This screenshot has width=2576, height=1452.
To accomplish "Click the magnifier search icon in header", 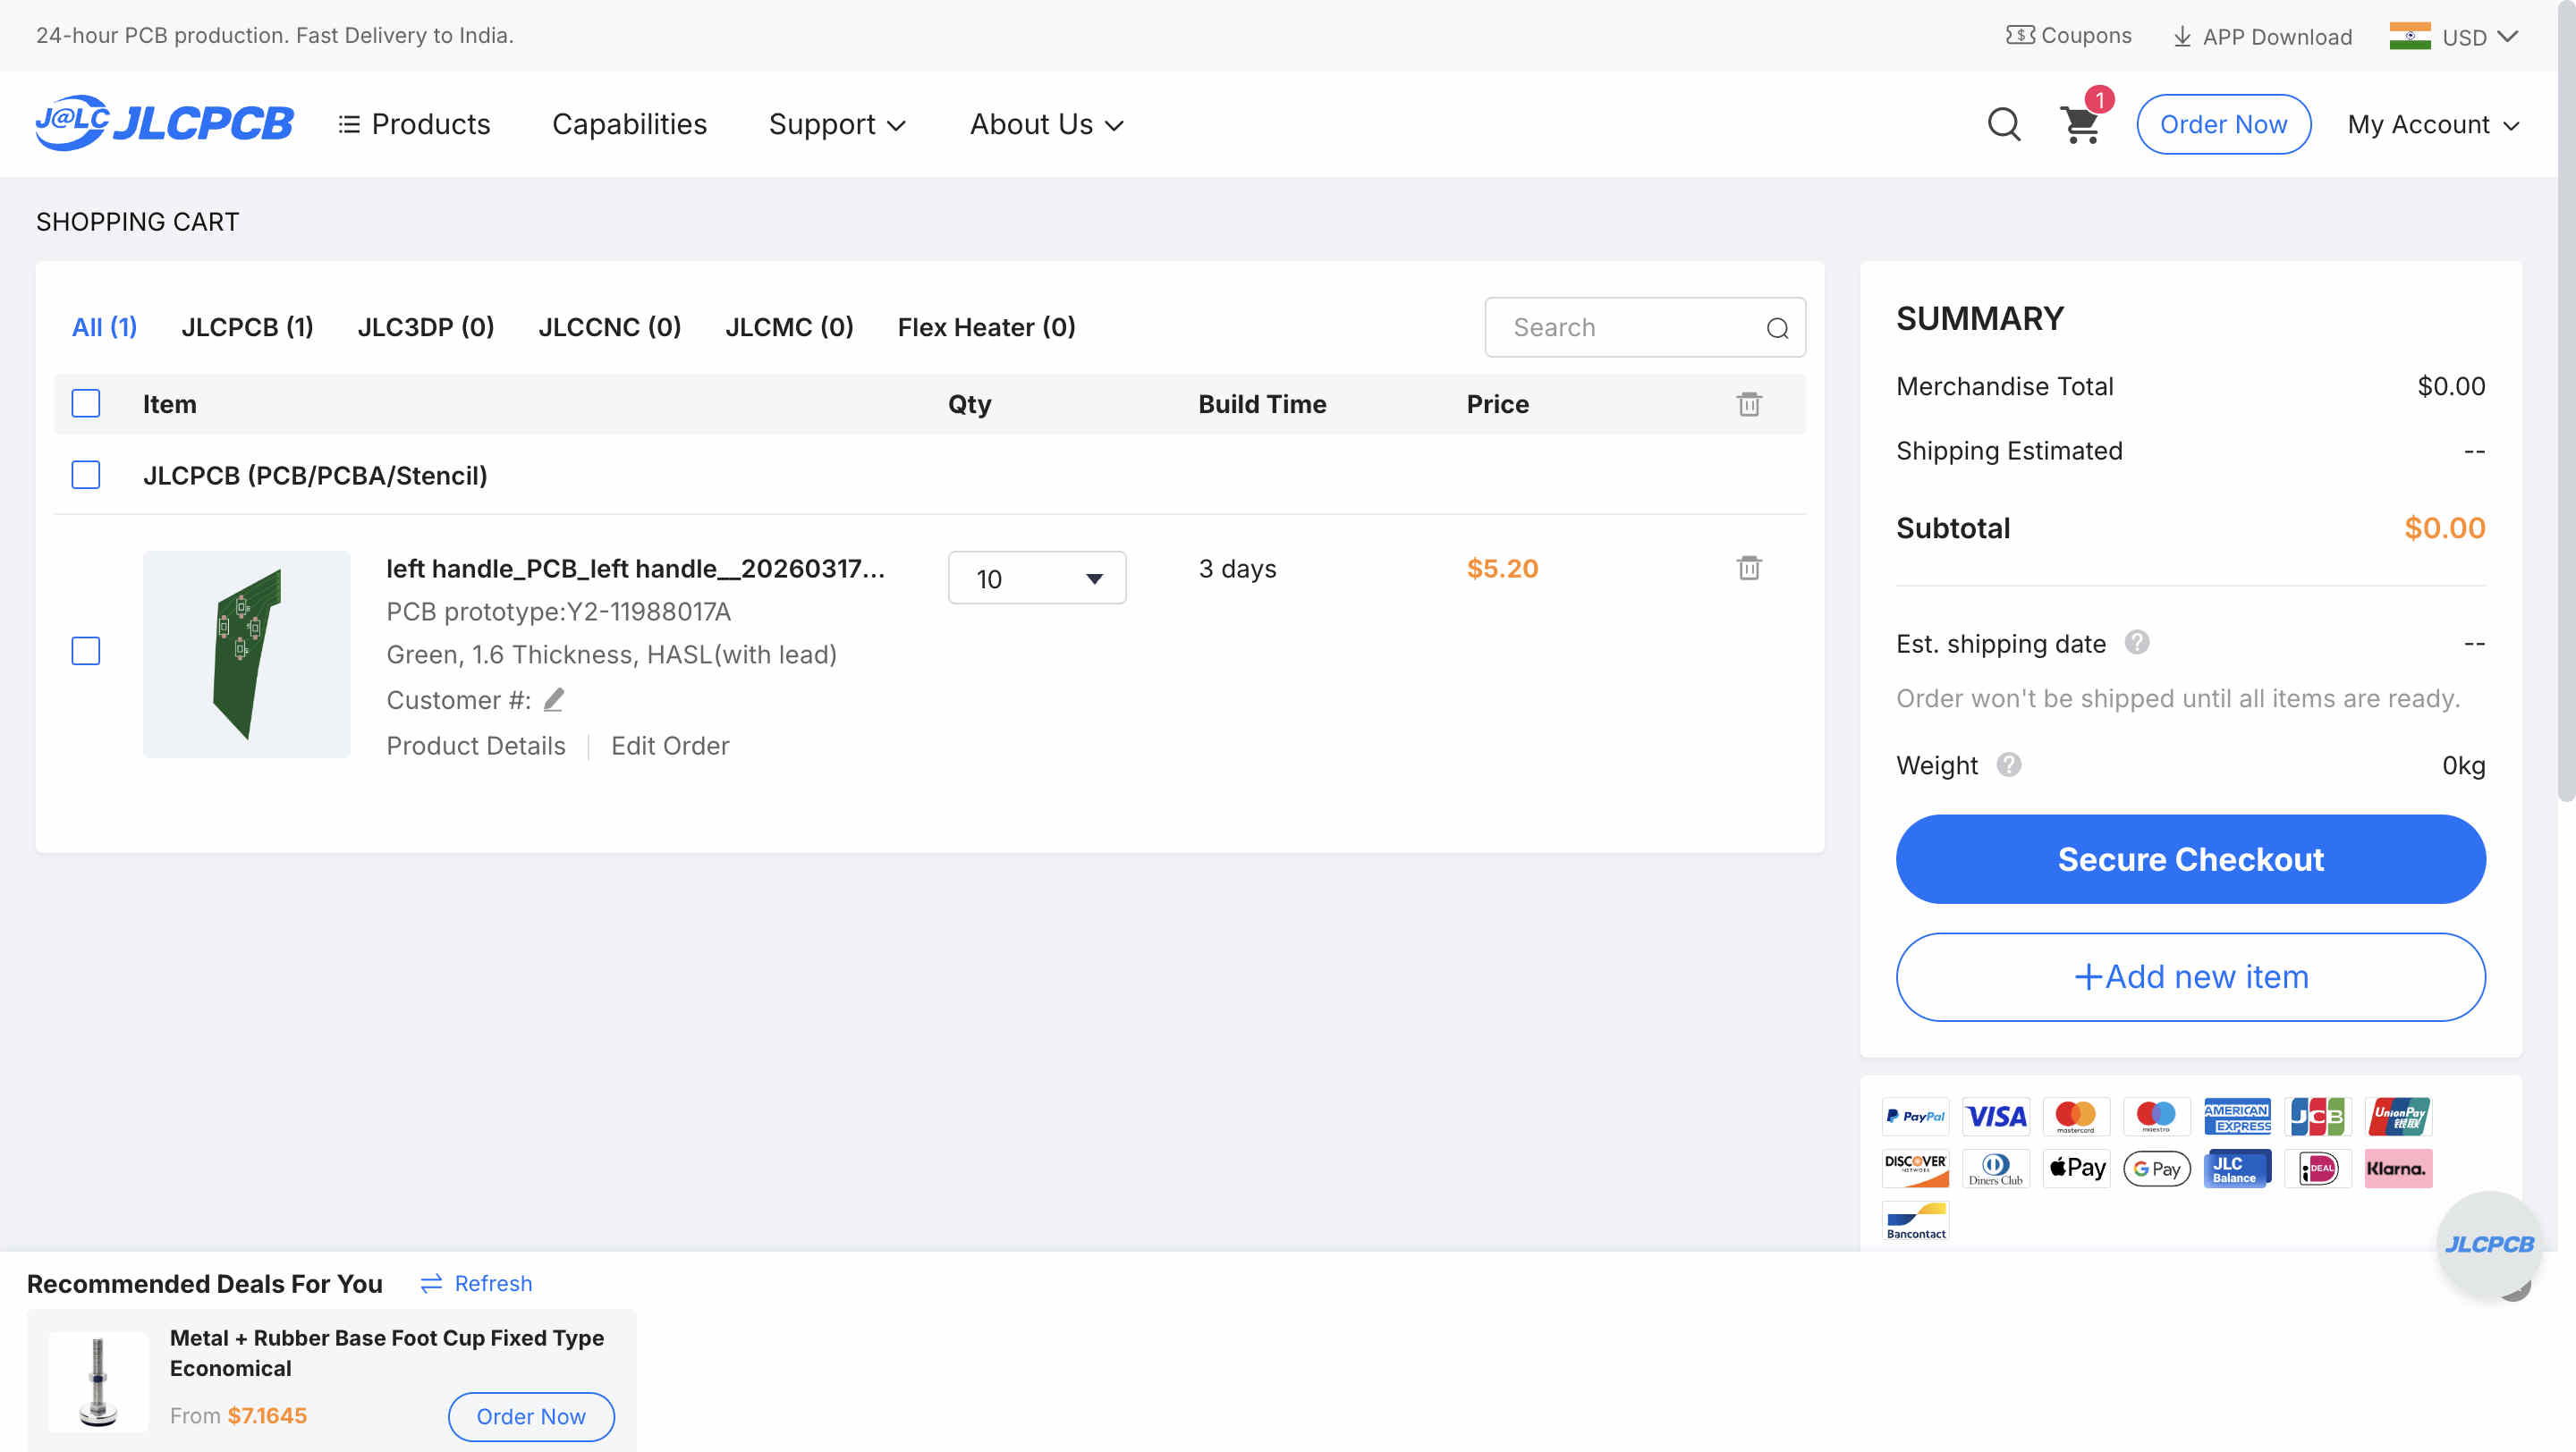I will click(x=2003, y=125).
